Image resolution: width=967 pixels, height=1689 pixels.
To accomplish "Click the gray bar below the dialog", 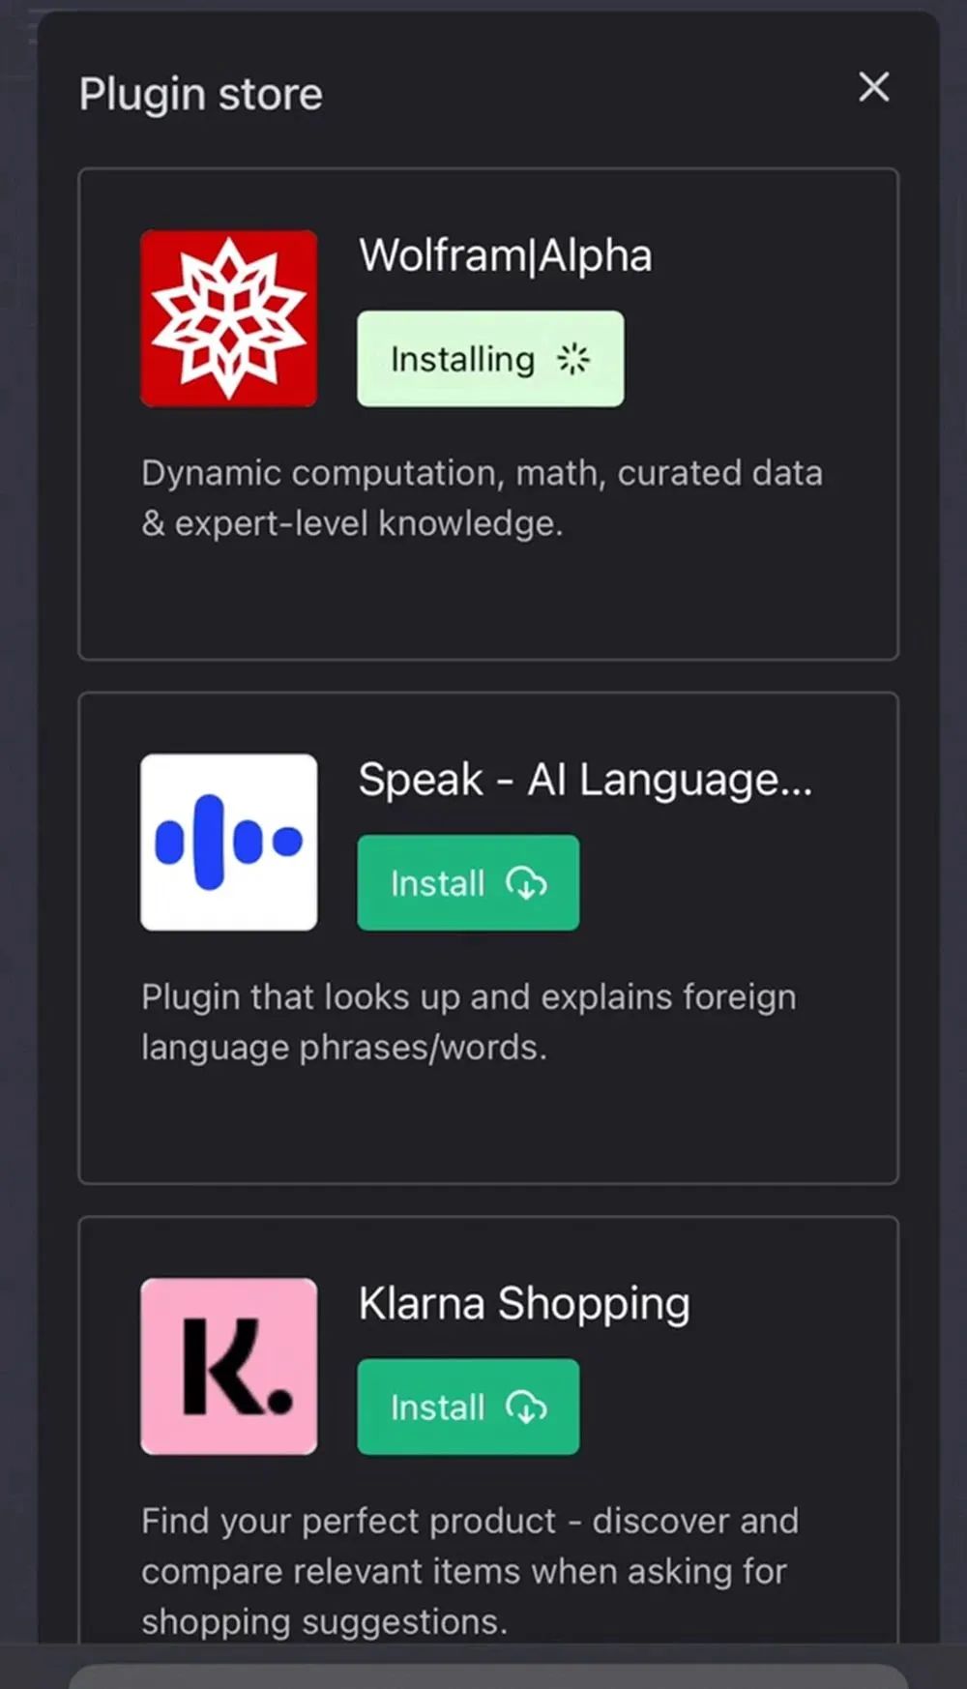I will [x=488, y=1677].
